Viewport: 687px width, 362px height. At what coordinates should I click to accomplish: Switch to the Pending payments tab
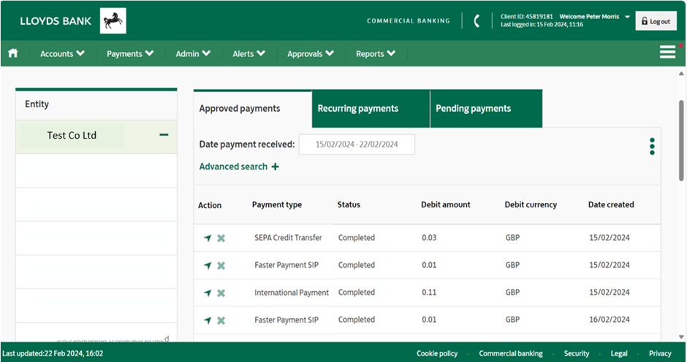(486, 109)
